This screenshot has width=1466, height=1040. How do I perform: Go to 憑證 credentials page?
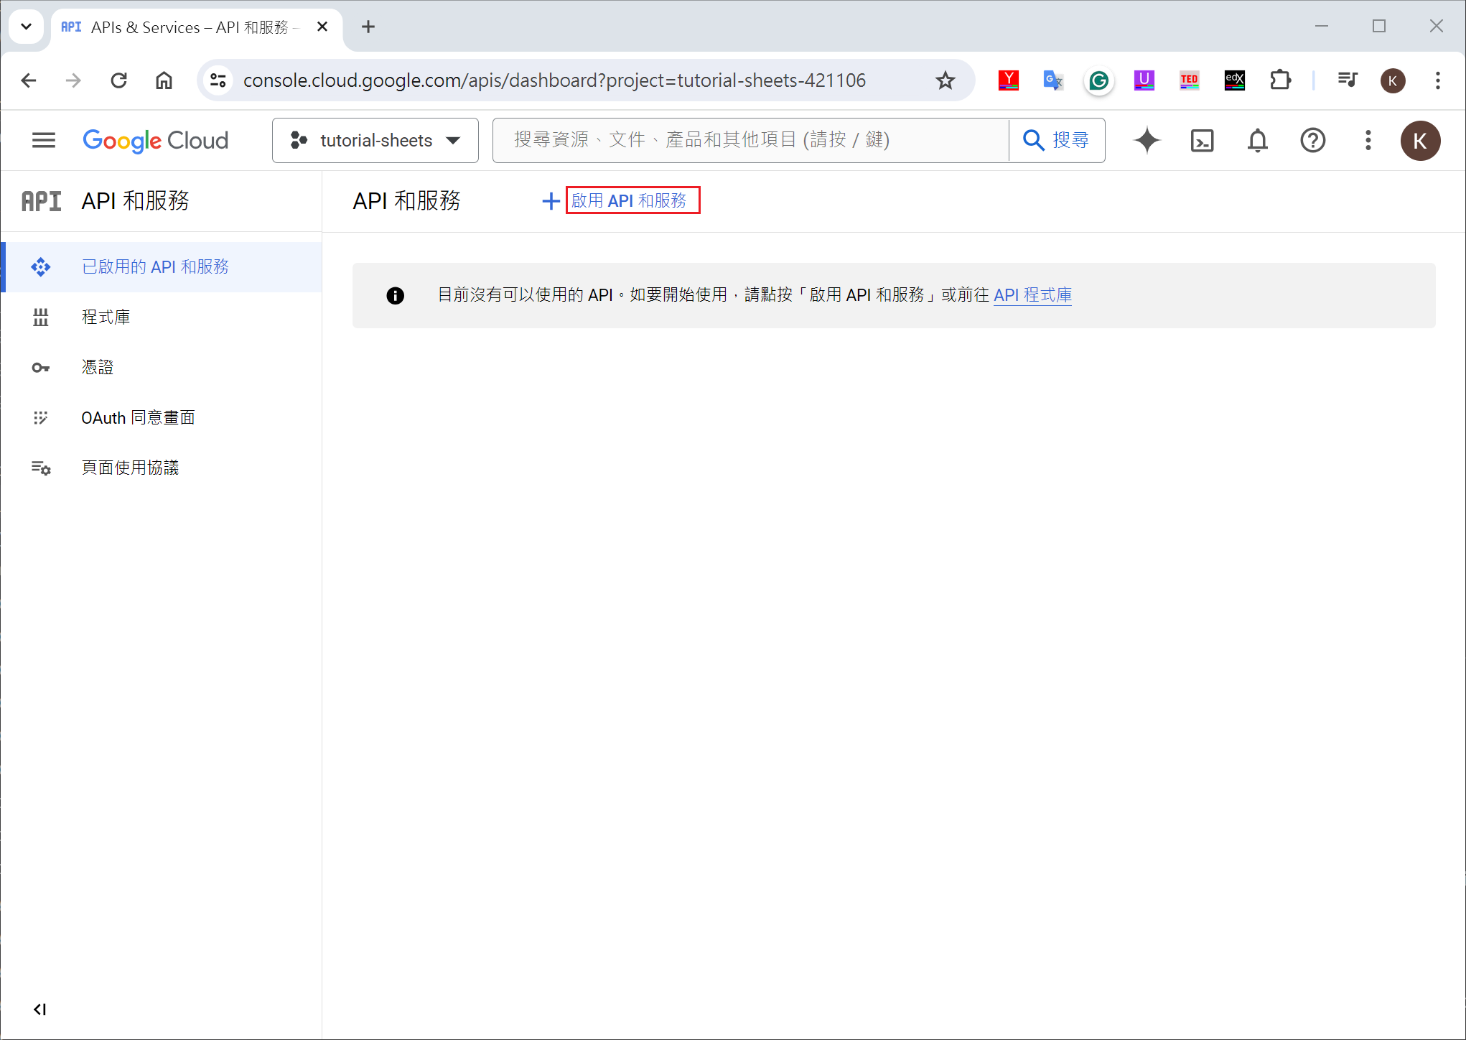point(97,367)
